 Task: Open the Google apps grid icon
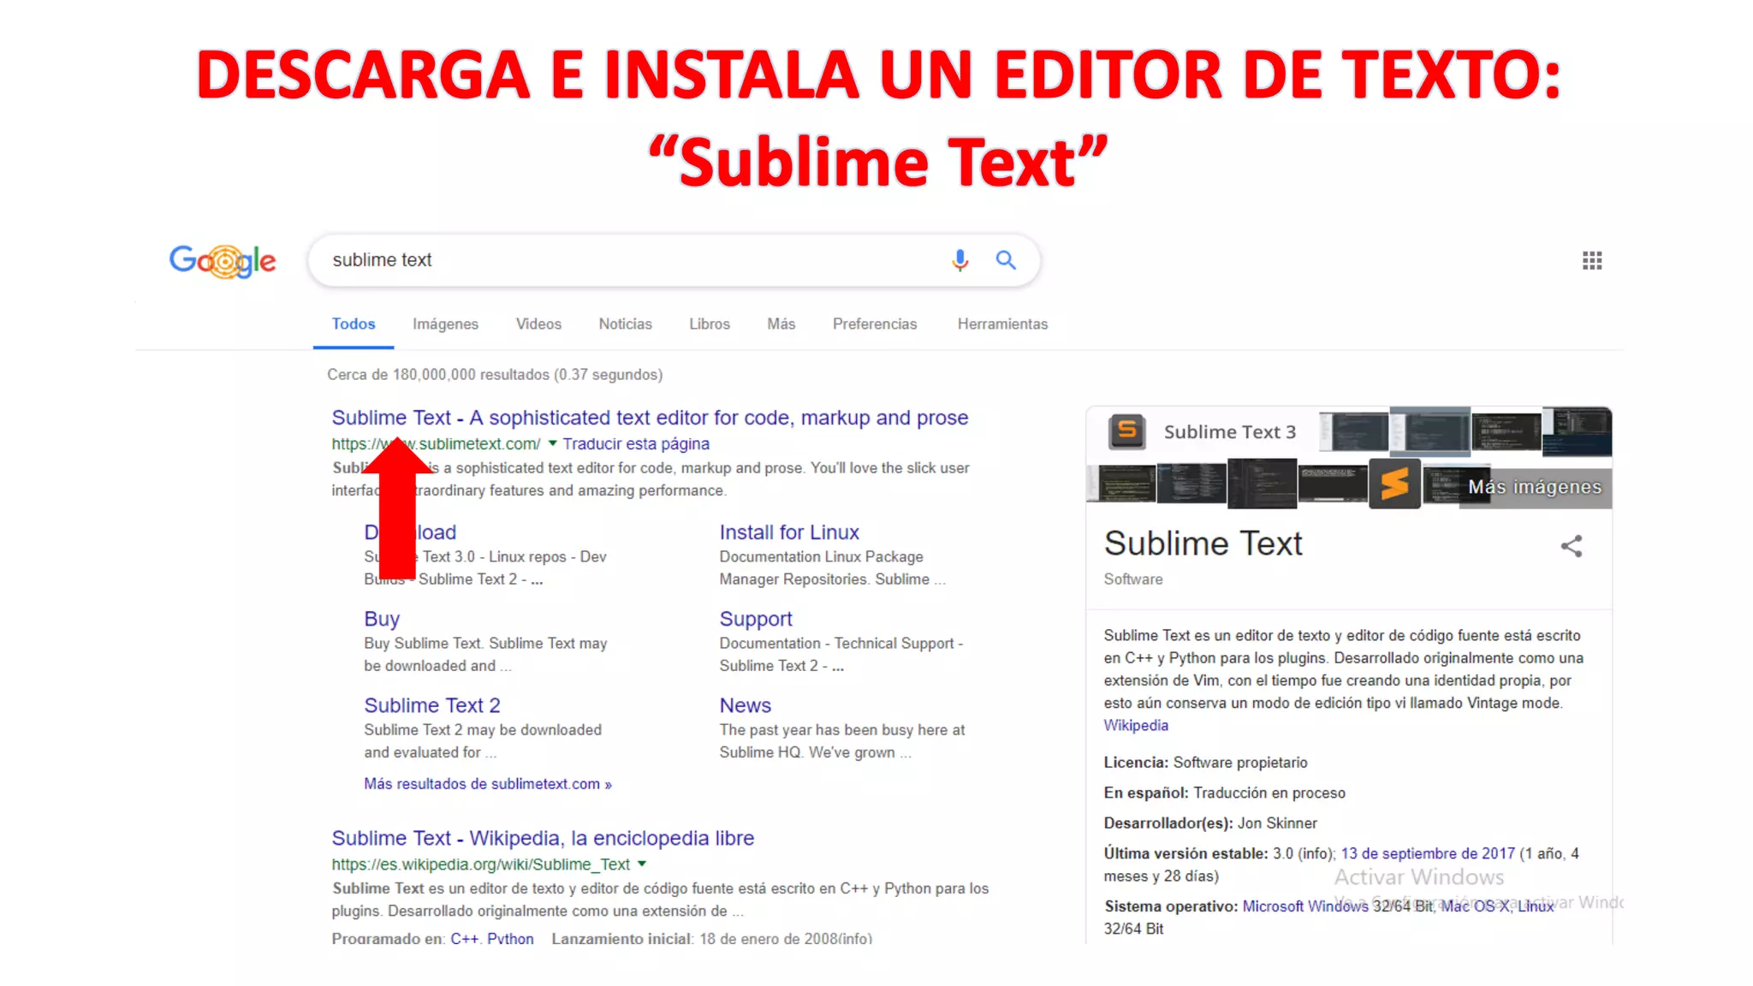coord(1591,260)
